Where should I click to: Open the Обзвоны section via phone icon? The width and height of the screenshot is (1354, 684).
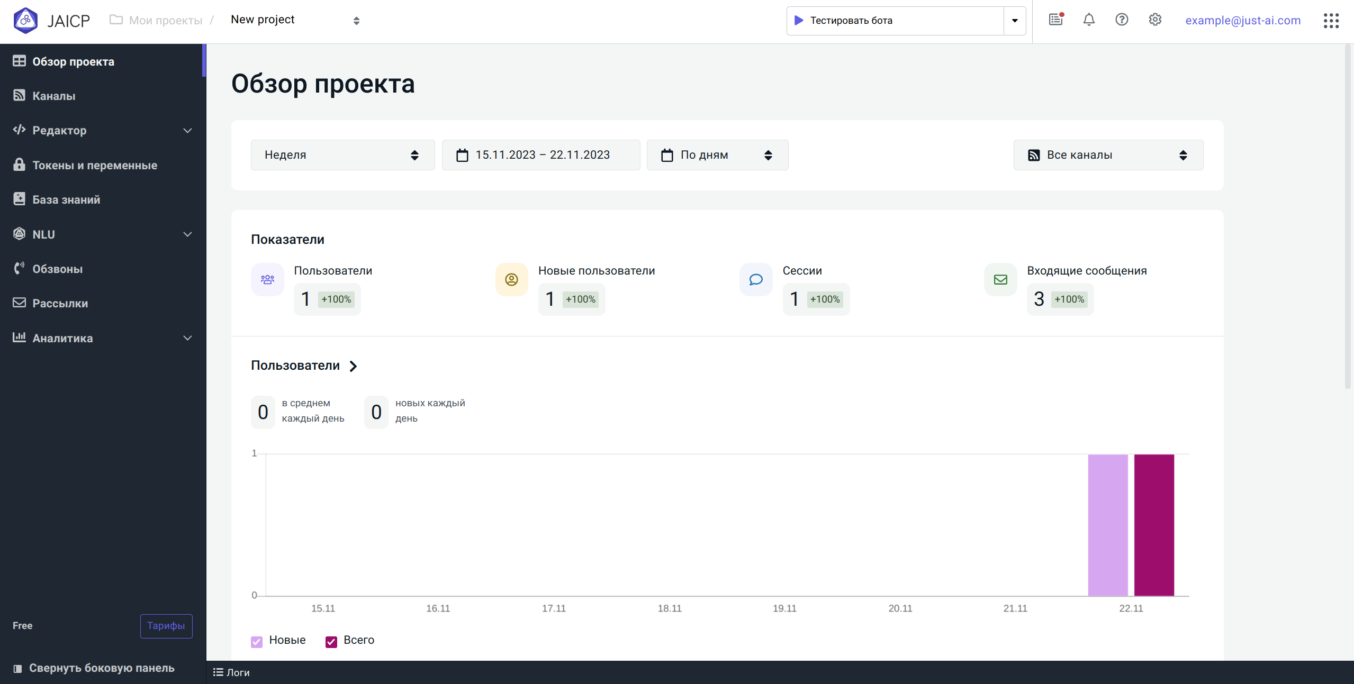click(x=19, y=268)
